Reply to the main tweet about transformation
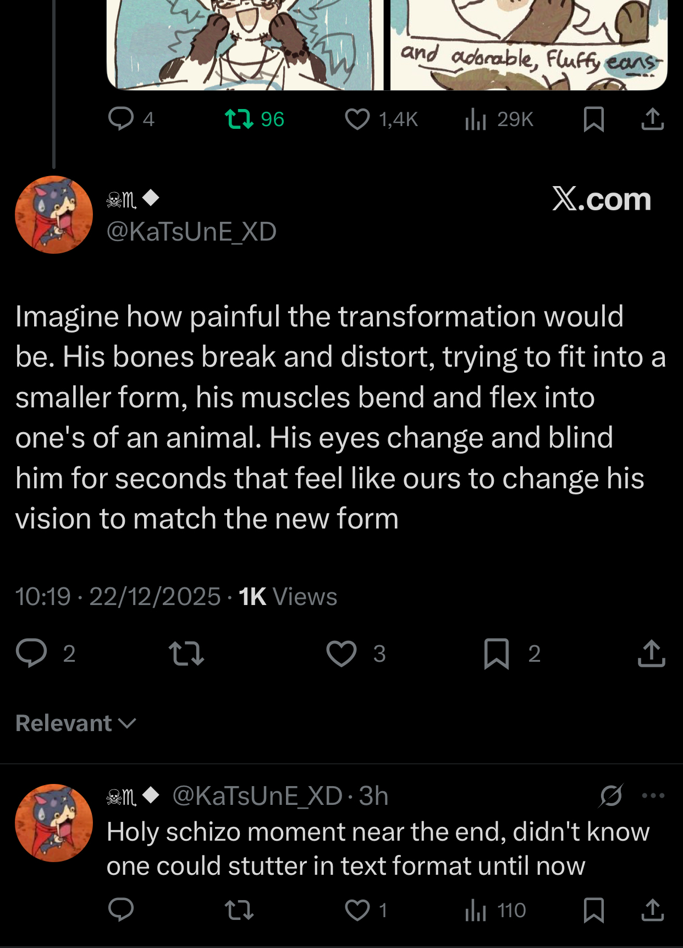The height and width of the screenshot is (948, 683). pos(31,653)
